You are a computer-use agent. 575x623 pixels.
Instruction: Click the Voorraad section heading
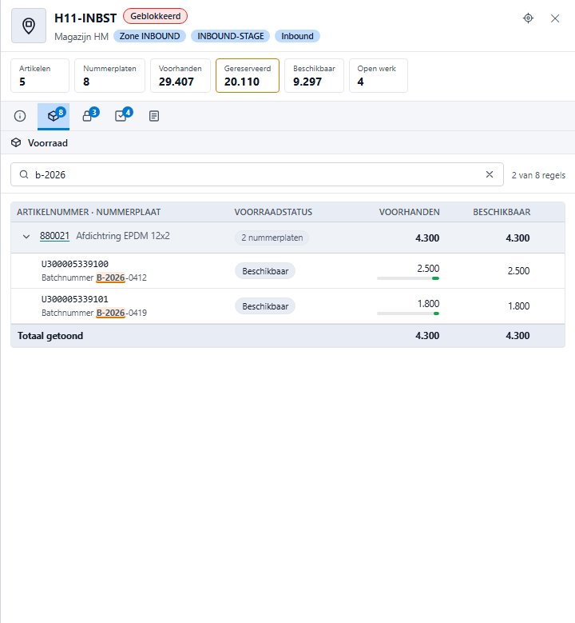coord(48,143)
